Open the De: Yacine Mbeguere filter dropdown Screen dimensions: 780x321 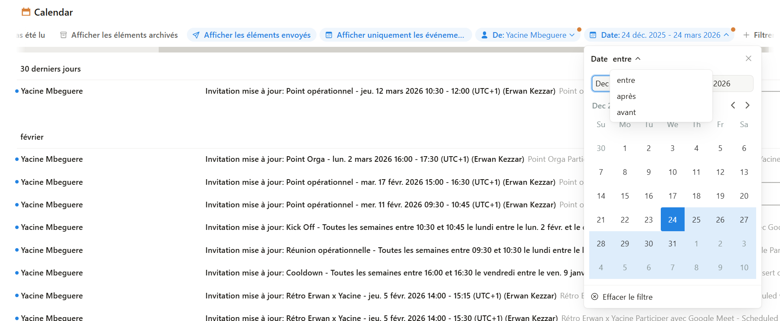point(528,35)
